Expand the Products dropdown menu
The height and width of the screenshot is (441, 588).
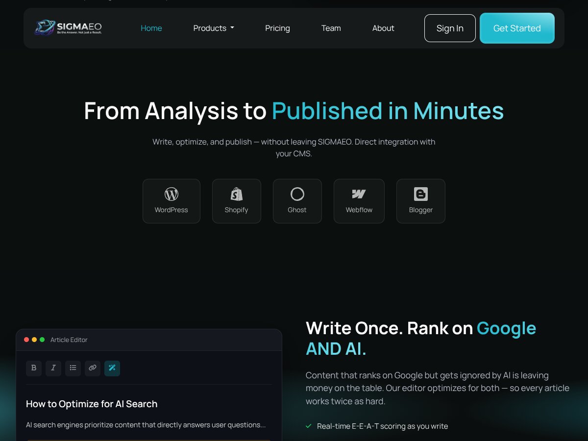pos(214,28)
